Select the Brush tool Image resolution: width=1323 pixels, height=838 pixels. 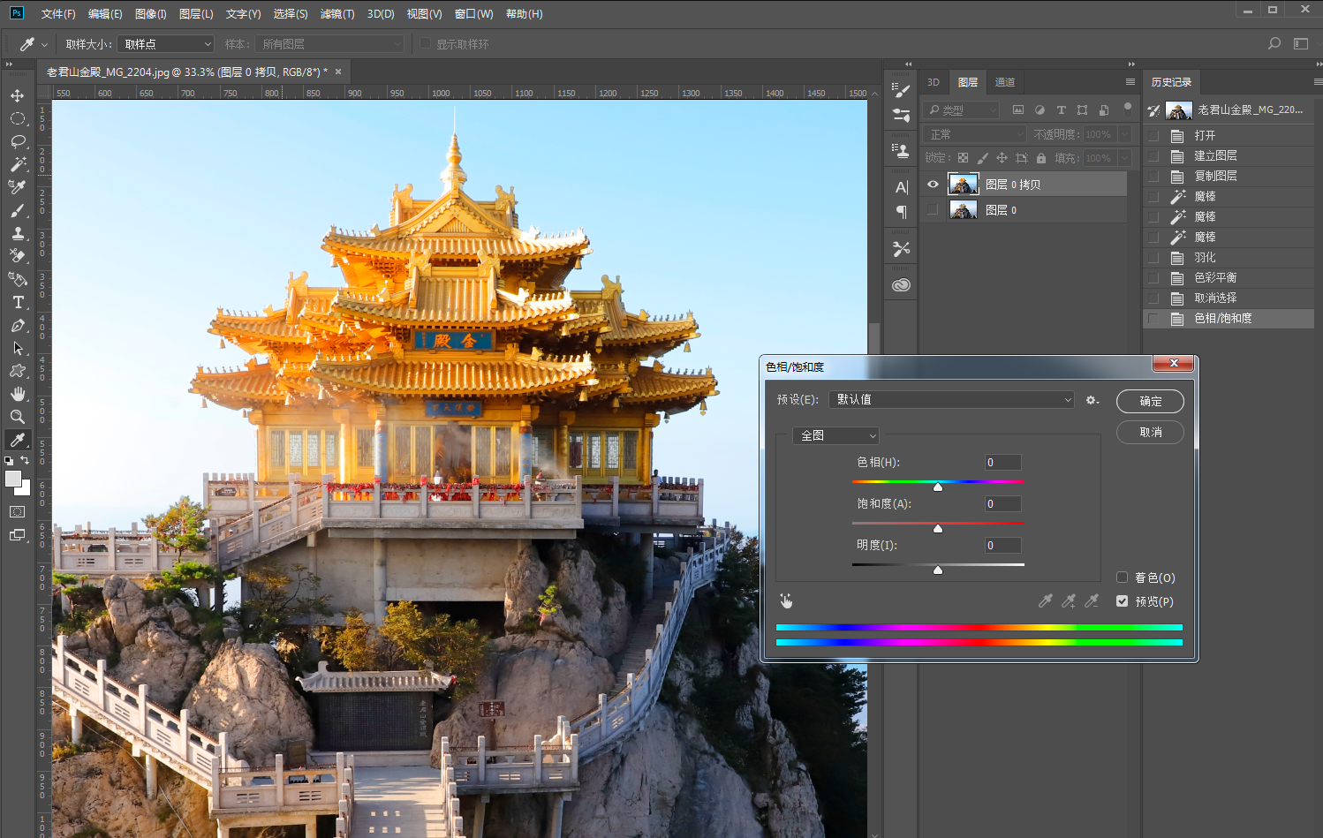click(x=18, y=210)
